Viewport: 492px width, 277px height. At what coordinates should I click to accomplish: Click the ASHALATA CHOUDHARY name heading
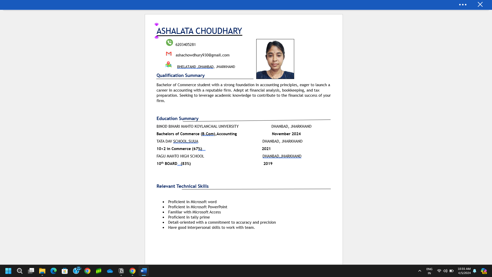[x=199, y=31]
